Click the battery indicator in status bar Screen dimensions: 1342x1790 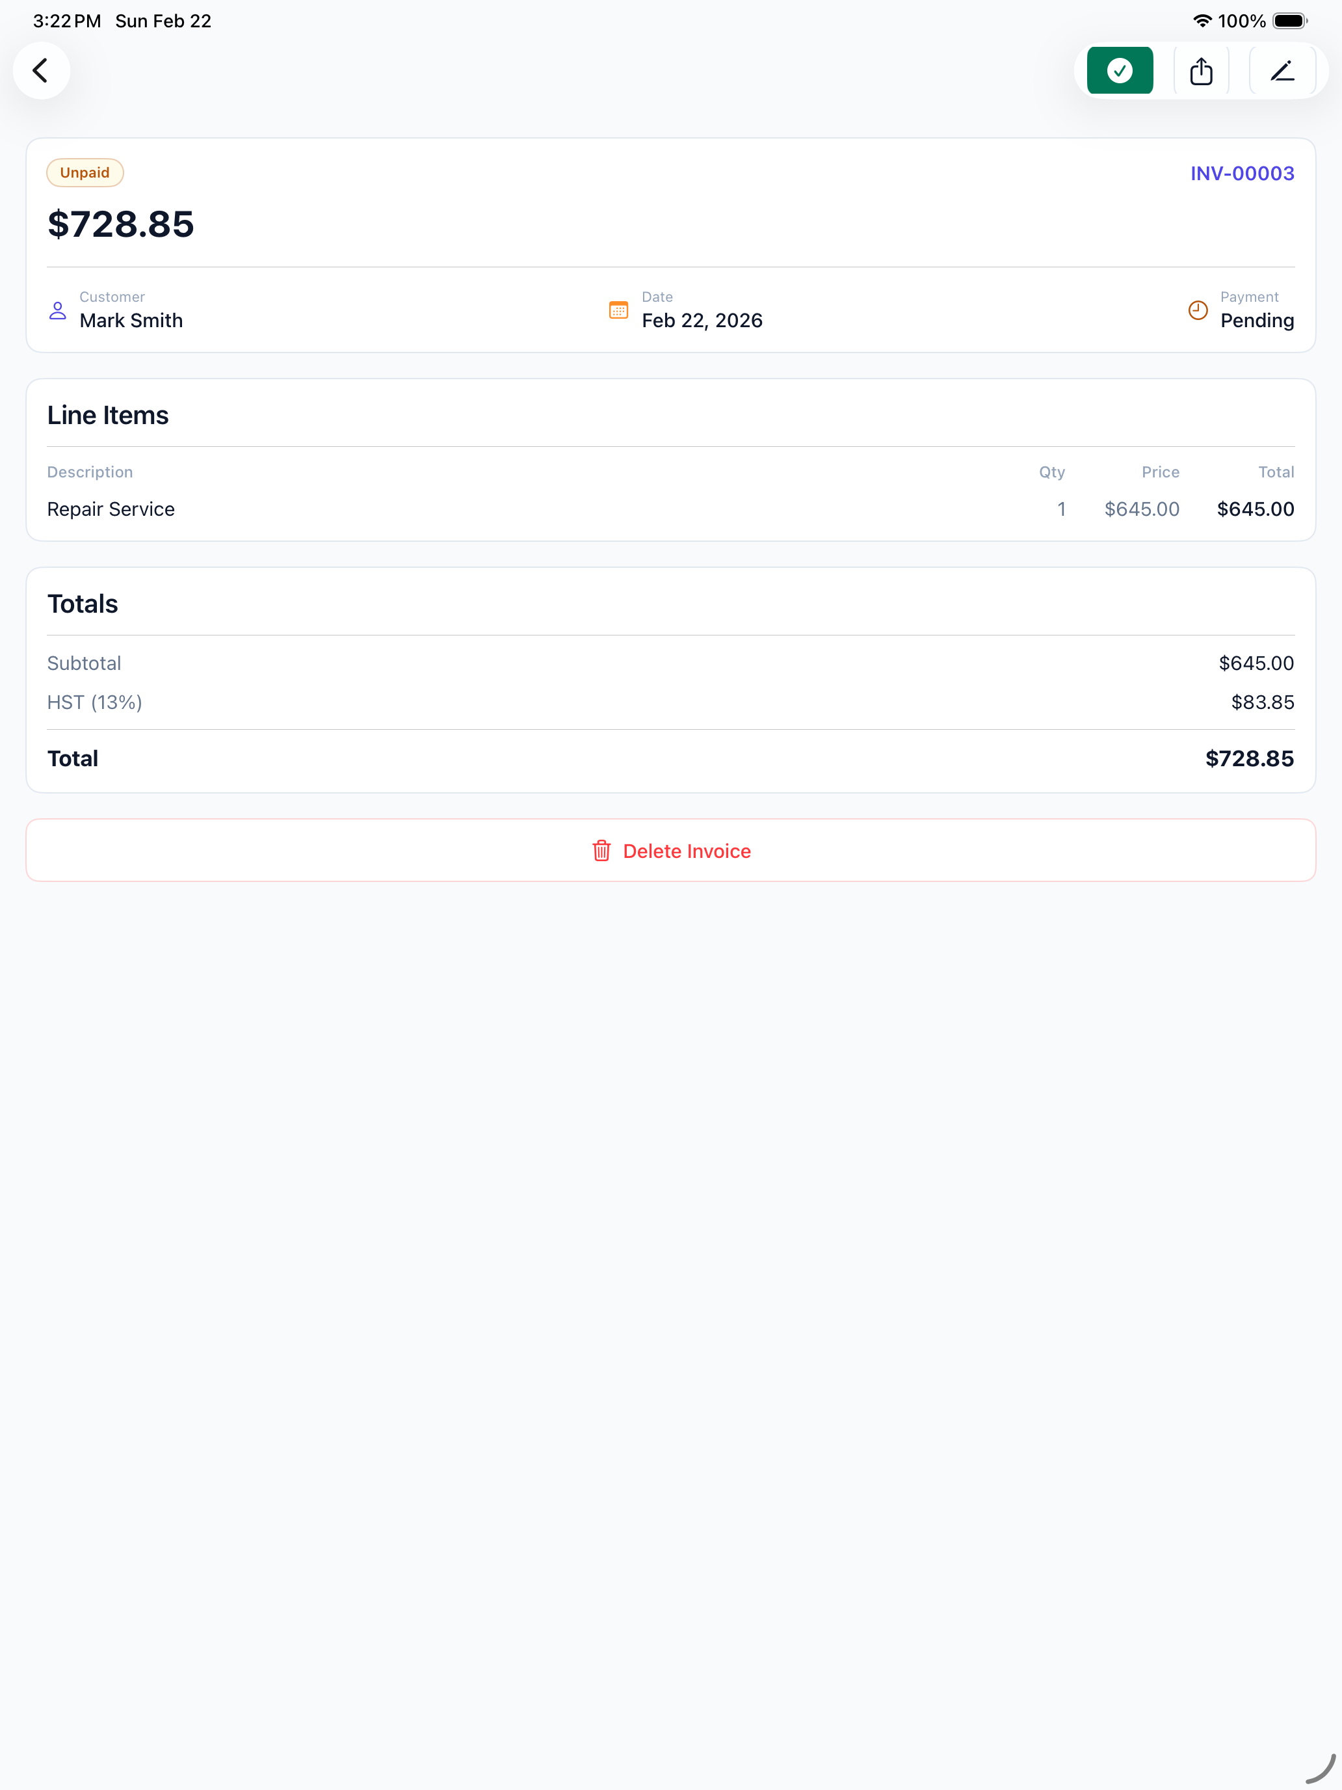(x=1289, y=20)
